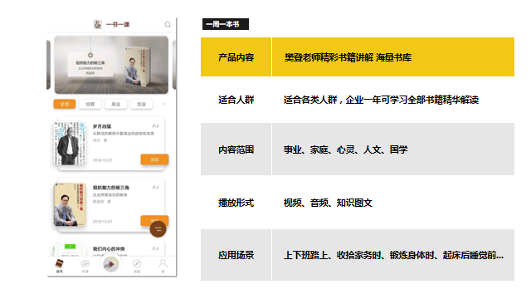531x299 pixels.
Task: Click reader count icon on 岁月凶猛
Action: [155, 125]
